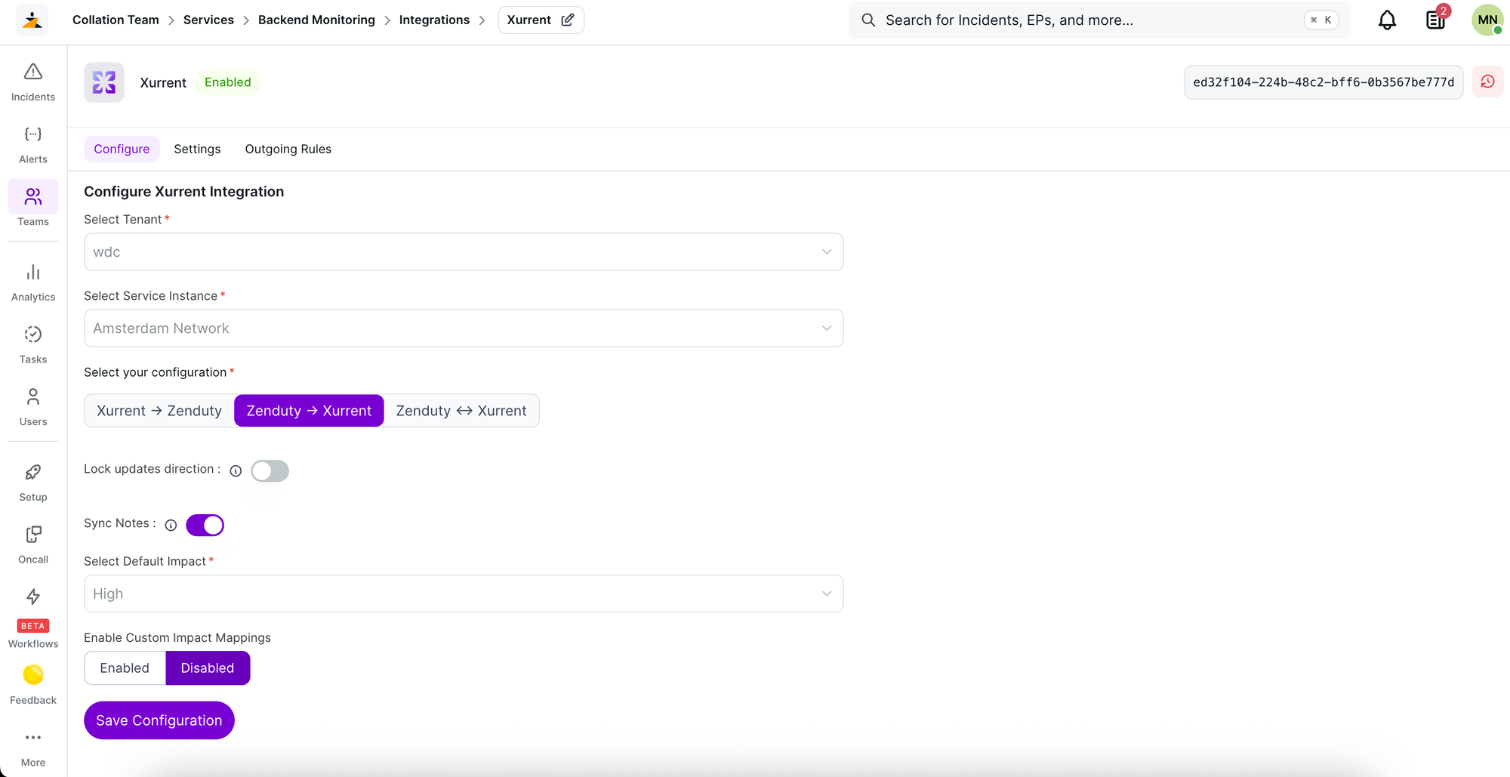Set Custom Impact Mappings to Enabled
The image size is (1510, 777).
point(125,668)
